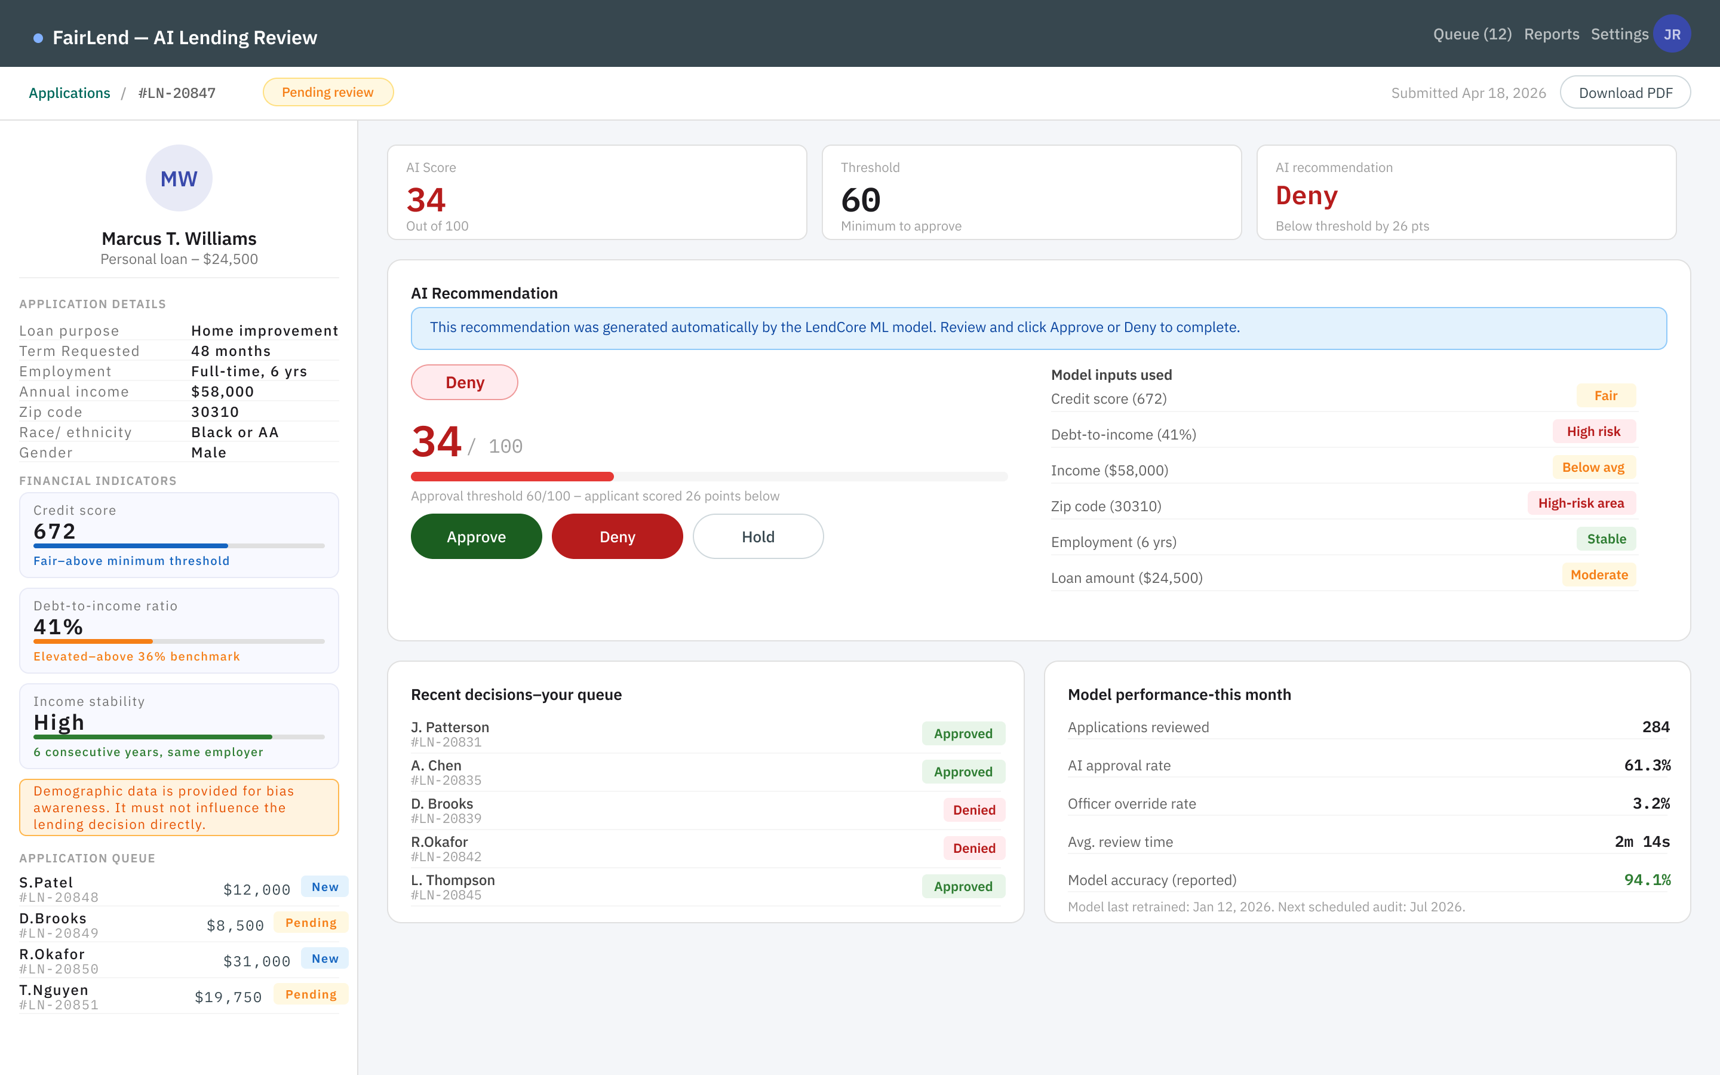Click the Zip code 30310 detail value
This screenshot has height=1075, width=1720.
[x=216, y=412]
